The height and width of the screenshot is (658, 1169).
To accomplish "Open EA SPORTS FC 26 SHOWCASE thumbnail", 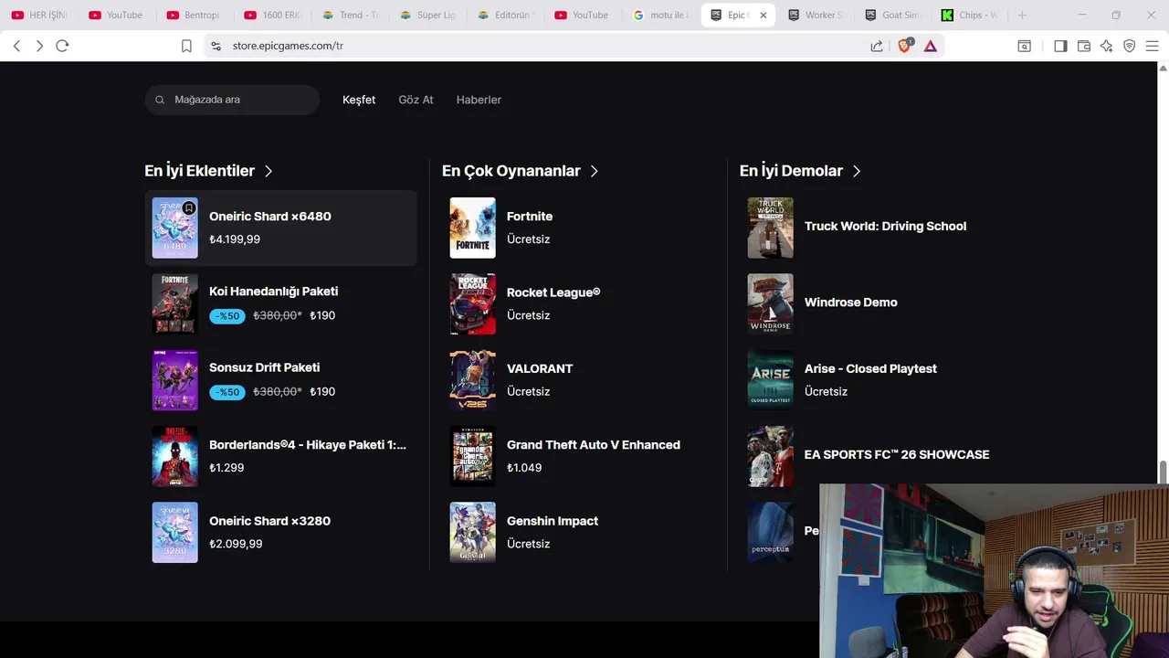I will 771,456.
